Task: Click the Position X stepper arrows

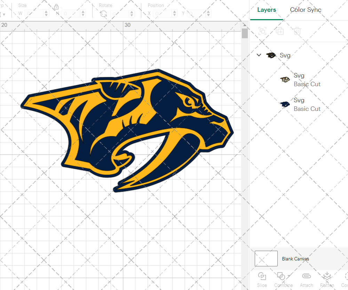Action: 175,14
